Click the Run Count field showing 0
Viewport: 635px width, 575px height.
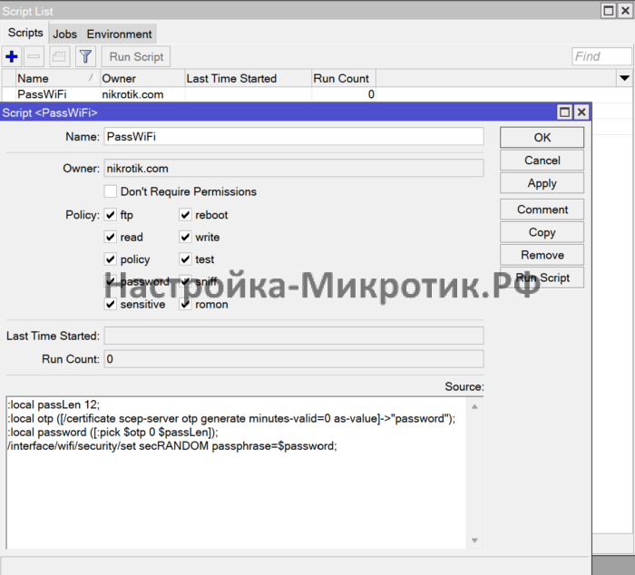click(294, 359)
